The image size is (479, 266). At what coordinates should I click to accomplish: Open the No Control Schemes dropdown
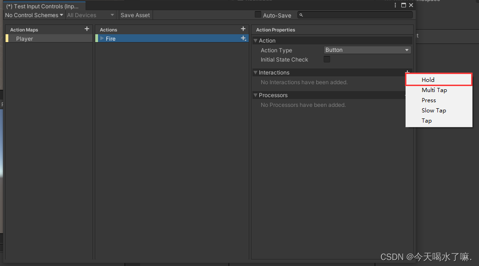pyautogui.click(x=34, y=15)
